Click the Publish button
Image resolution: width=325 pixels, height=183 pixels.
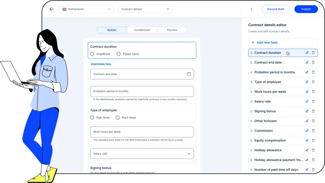306,9
